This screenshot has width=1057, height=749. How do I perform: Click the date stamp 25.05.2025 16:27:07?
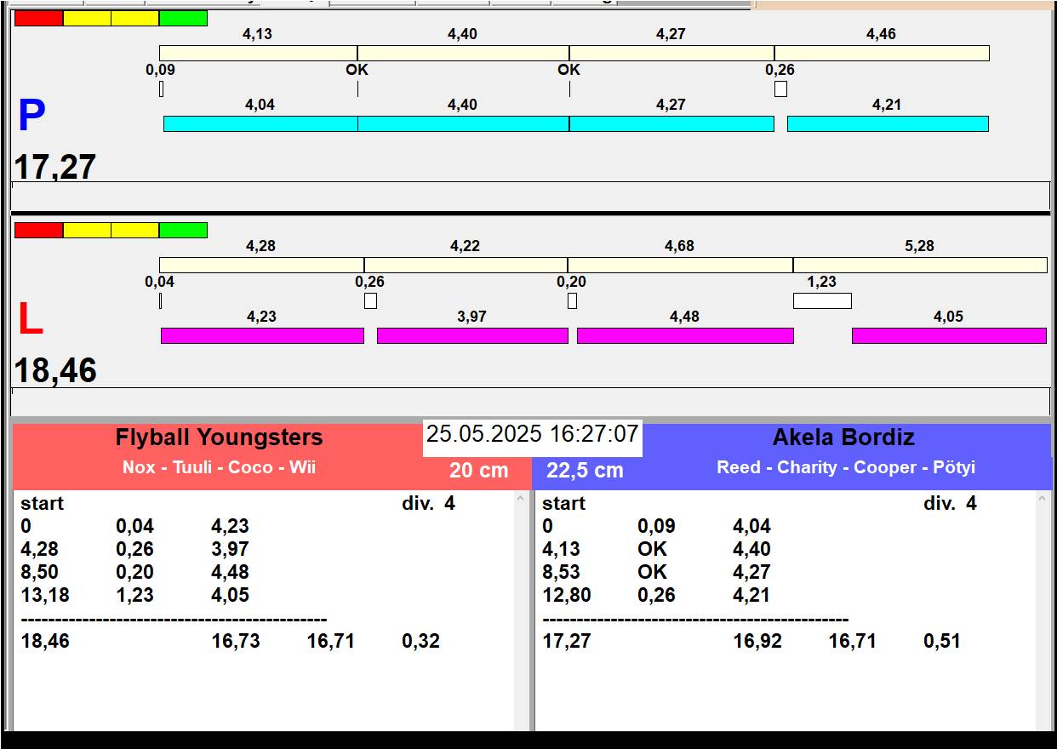click(x=532, y=434)
